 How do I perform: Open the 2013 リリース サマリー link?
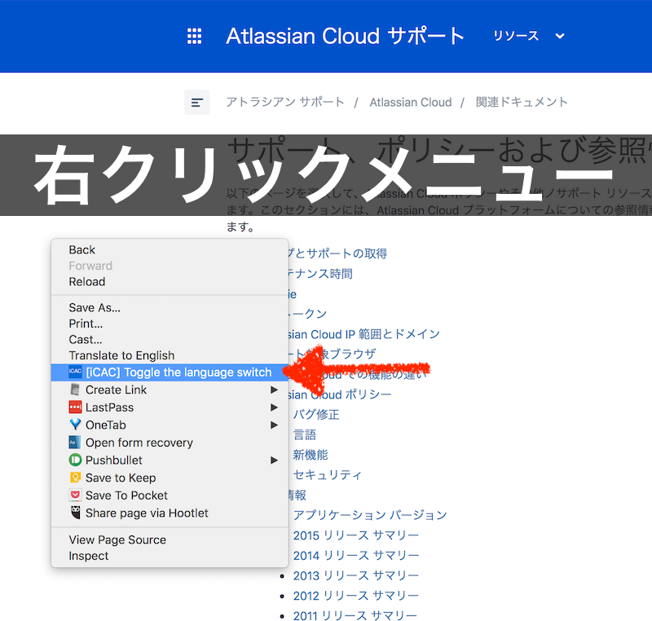click(x=356, y=575)
